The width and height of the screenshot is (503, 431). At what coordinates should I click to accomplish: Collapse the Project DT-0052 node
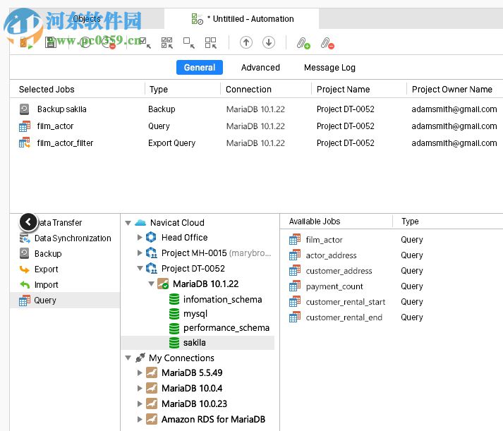coord(140,269)
